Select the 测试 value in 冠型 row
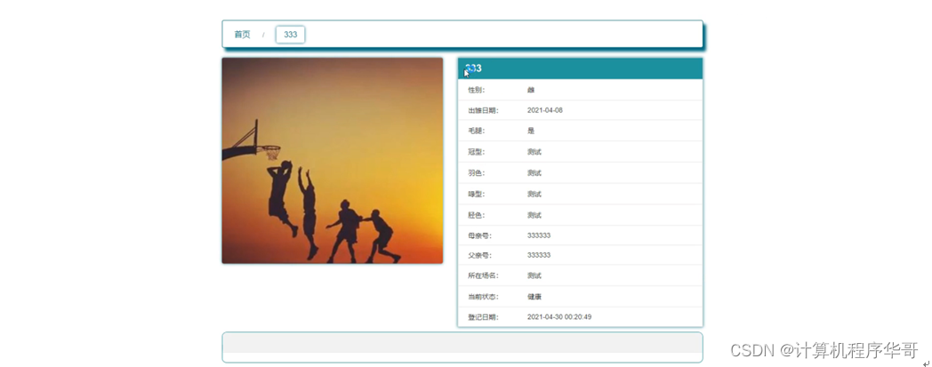Image resolution: width=932 pixels, height=367 pixels. pyautogui.click(x=534, y=152)
